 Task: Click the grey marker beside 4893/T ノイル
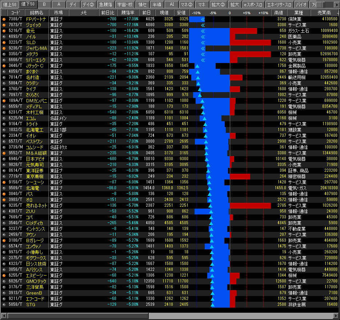(x=4, y=37)
